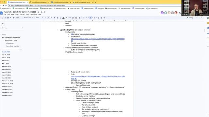Open the Help menu

tap(40, 14)
